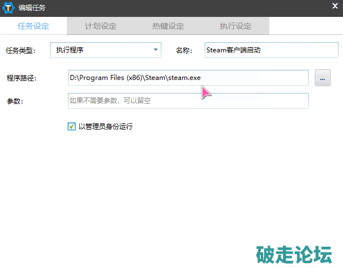This screenshot has height=267, width=343.
Task: Click the 编辑任务 window title text
Action: pos(33,8)
